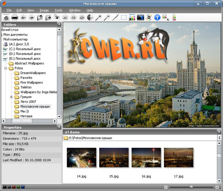The width and height of the screenshot is (223, 191).
Task: Select the blue color swatch in status bar
Action: [x=23, y=187]
